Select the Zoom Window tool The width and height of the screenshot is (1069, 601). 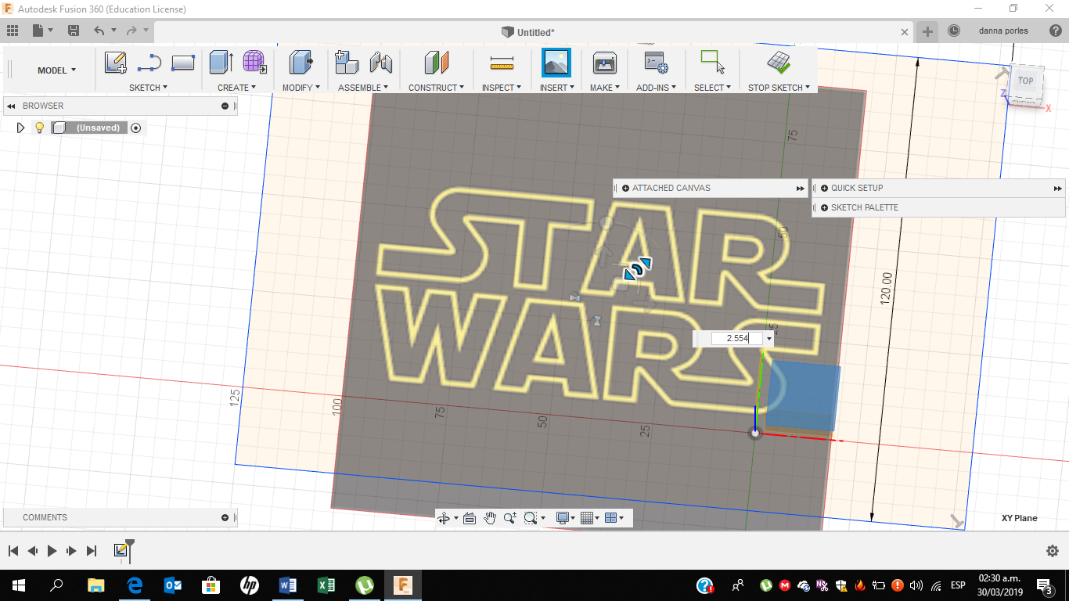pos(531,518)
